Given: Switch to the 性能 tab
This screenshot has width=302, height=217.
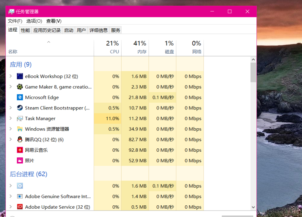Looking at the screenshot, I should [25, 30].
